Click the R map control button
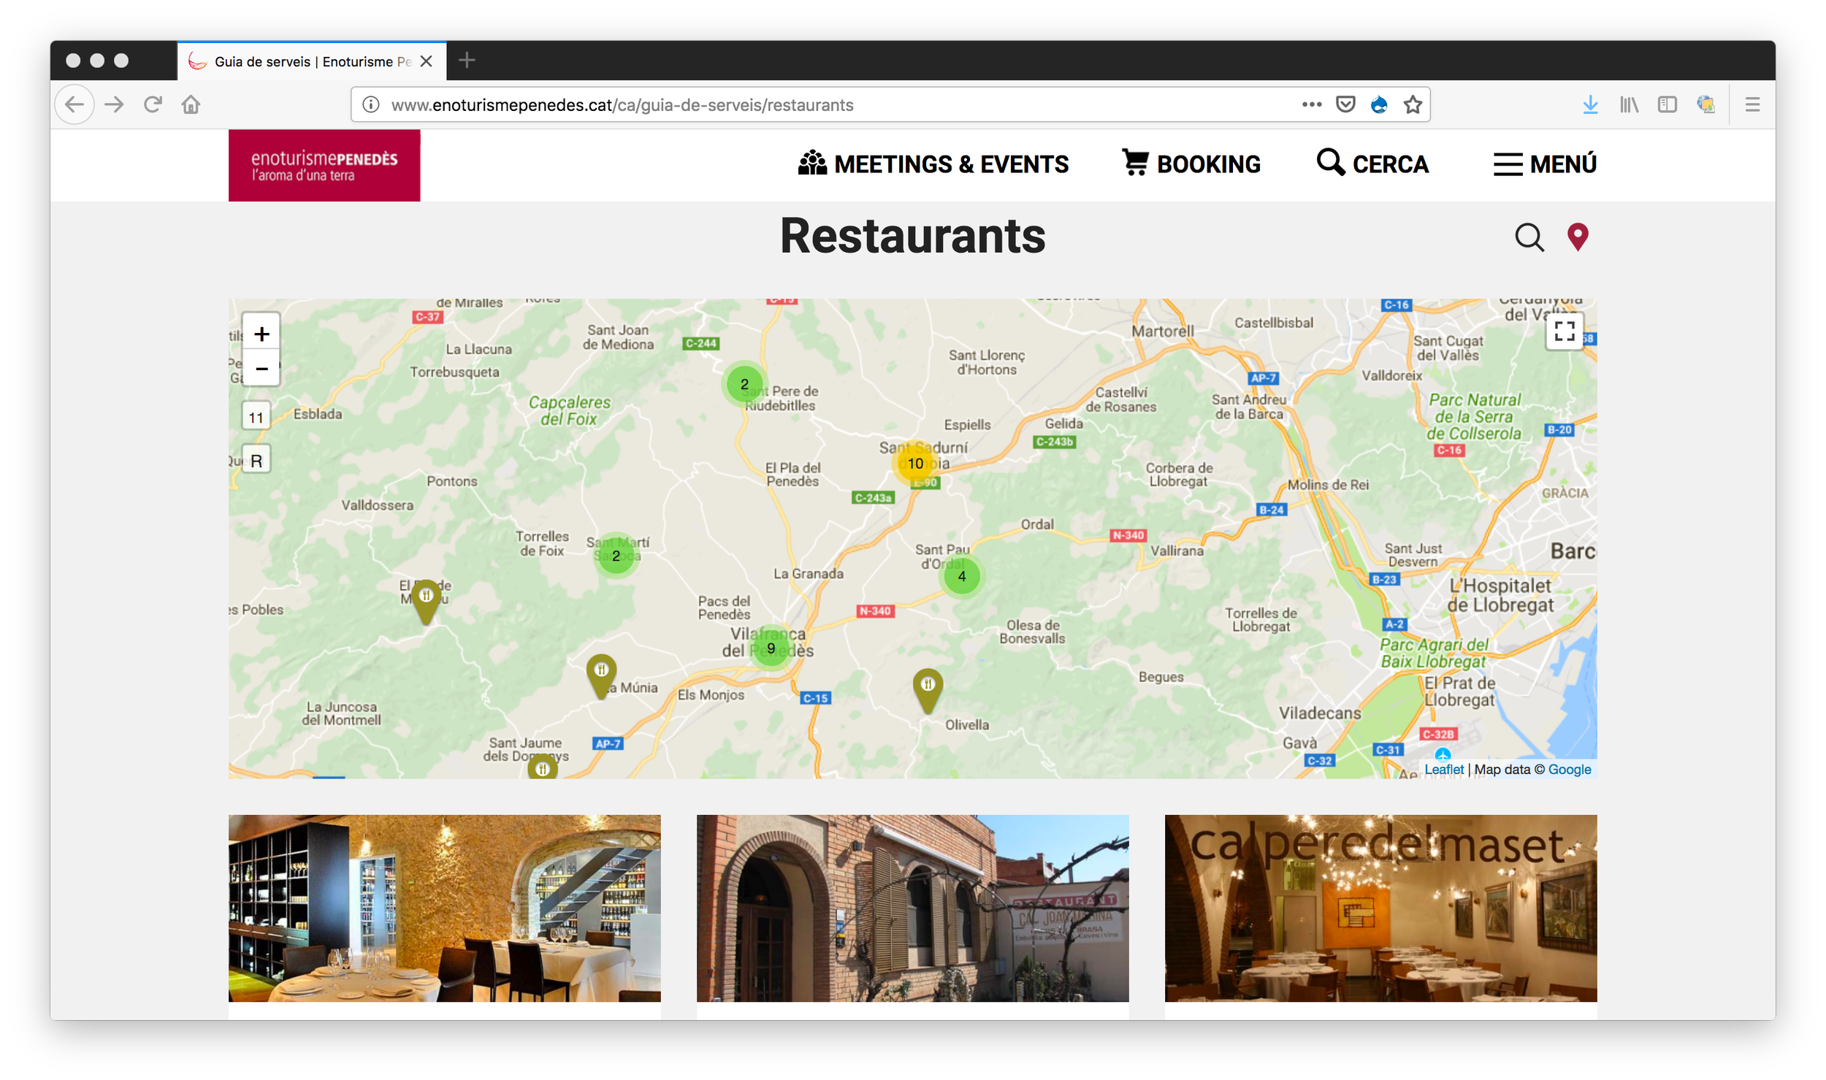The width and height of the screenshot is (1826, 1080). pos(256,461)
